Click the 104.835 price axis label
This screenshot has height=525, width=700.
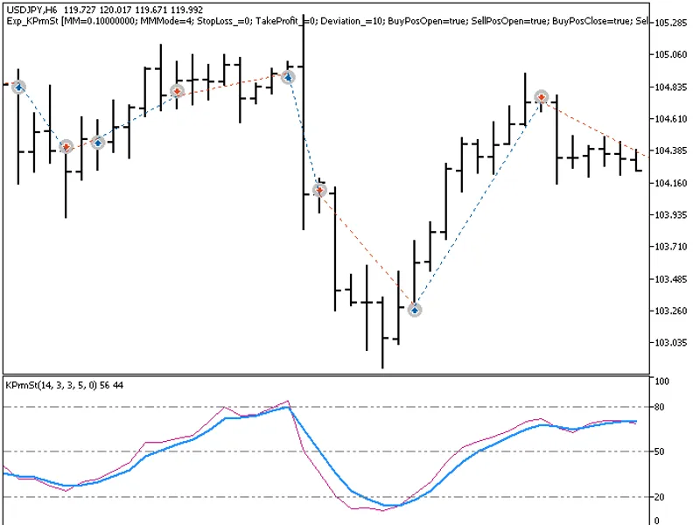(670, 87)
